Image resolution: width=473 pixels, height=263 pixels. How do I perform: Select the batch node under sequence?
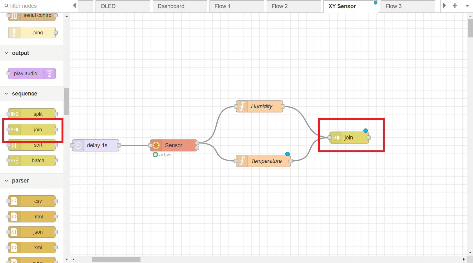coord(32,160)
